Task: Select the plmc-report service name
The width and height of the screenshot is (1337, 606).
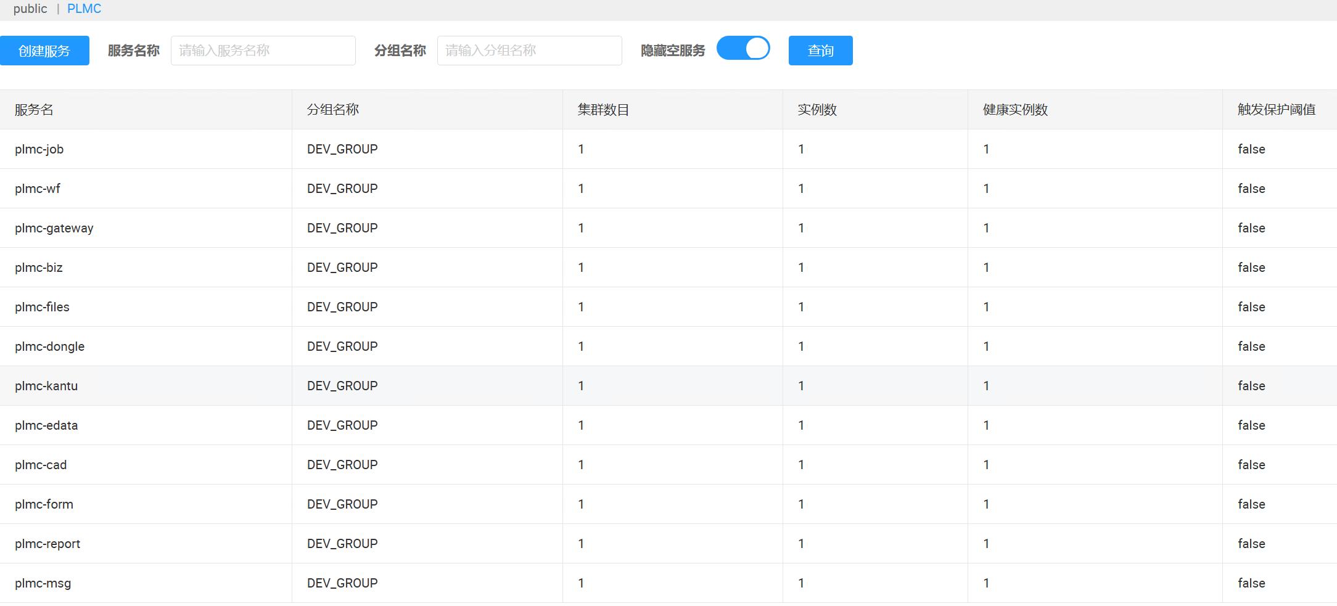Action: (47, 544)
